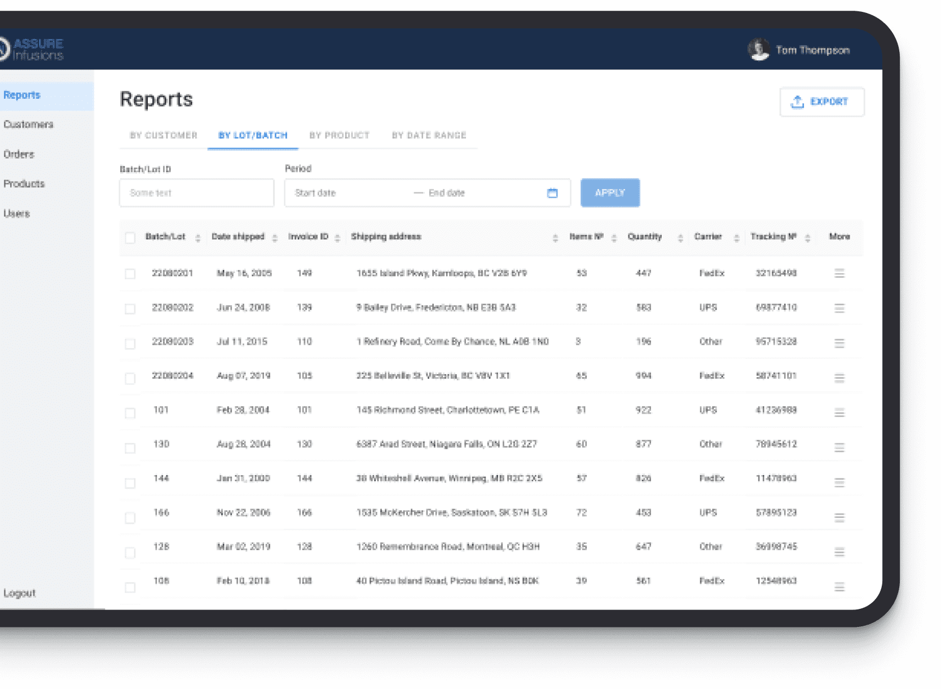Open Customers in the sidebar

[x=29, y=125]
